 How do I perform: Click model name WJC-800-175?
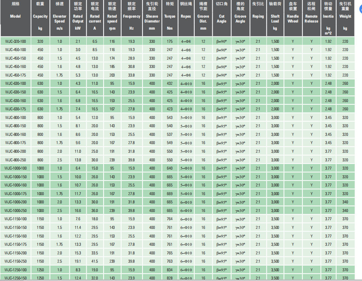(15, 143)
